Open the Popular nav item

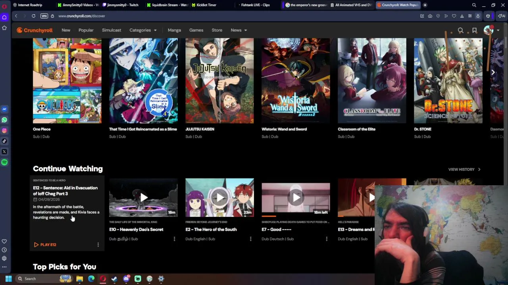point(86,30)
